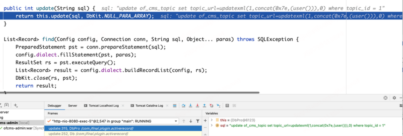Click the Drop Frame icon
Viewport: 403px width, 136px height.
click(212, 105)
